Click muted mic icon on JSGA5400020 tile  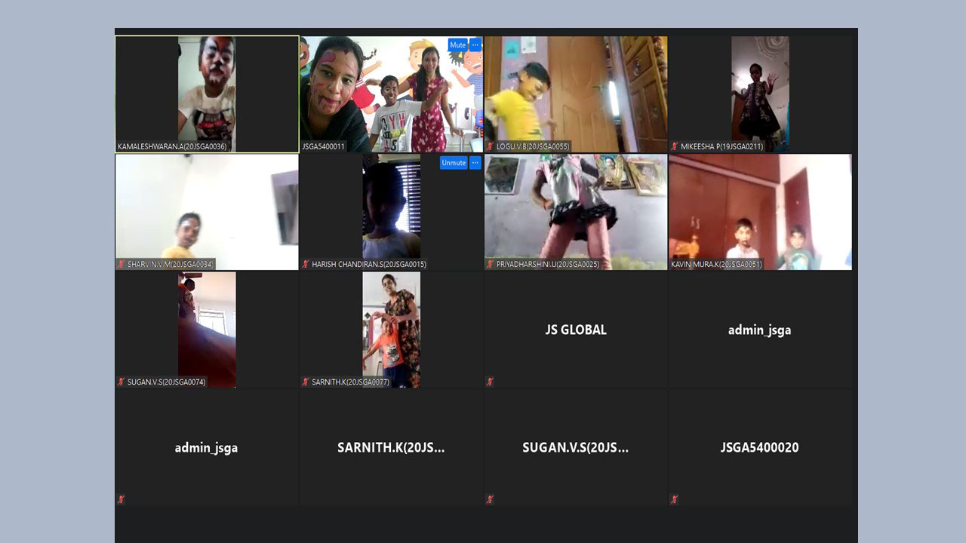pyautogui.click(x=674, y=499)
